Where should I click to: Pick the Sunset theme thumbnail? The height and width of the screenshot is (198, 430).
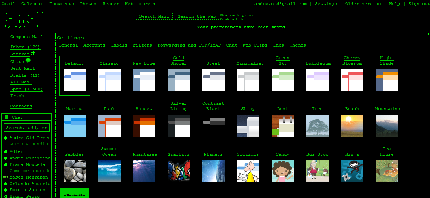[144, 126]
